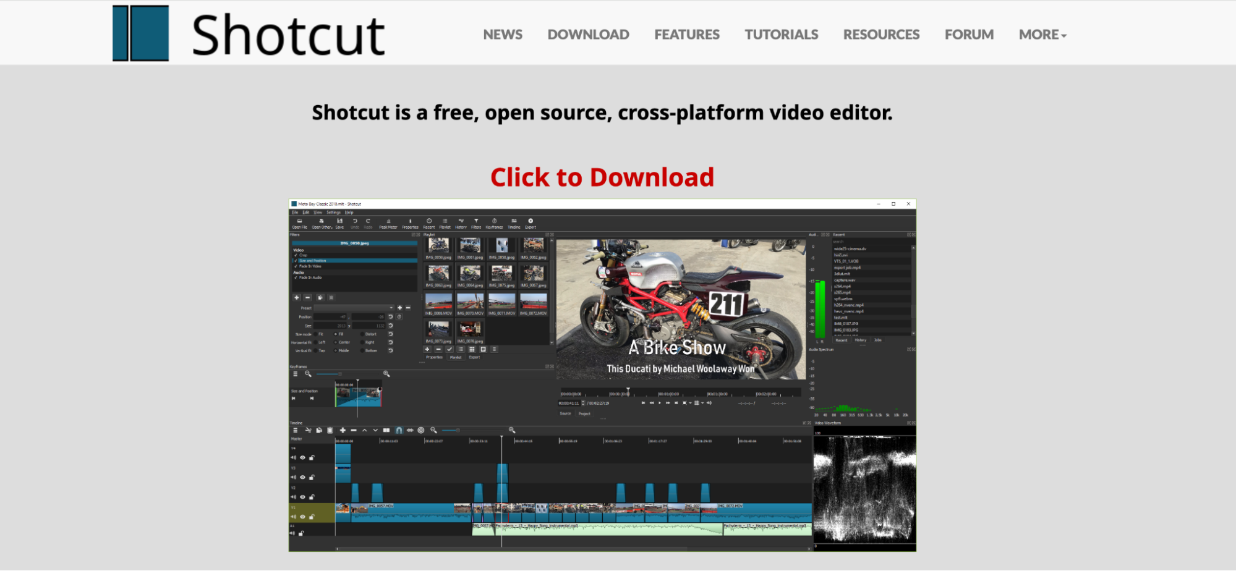Hide track V4 with its eye icon
This screenshot has width=1236, height=571.
click(x=302, y=458)
